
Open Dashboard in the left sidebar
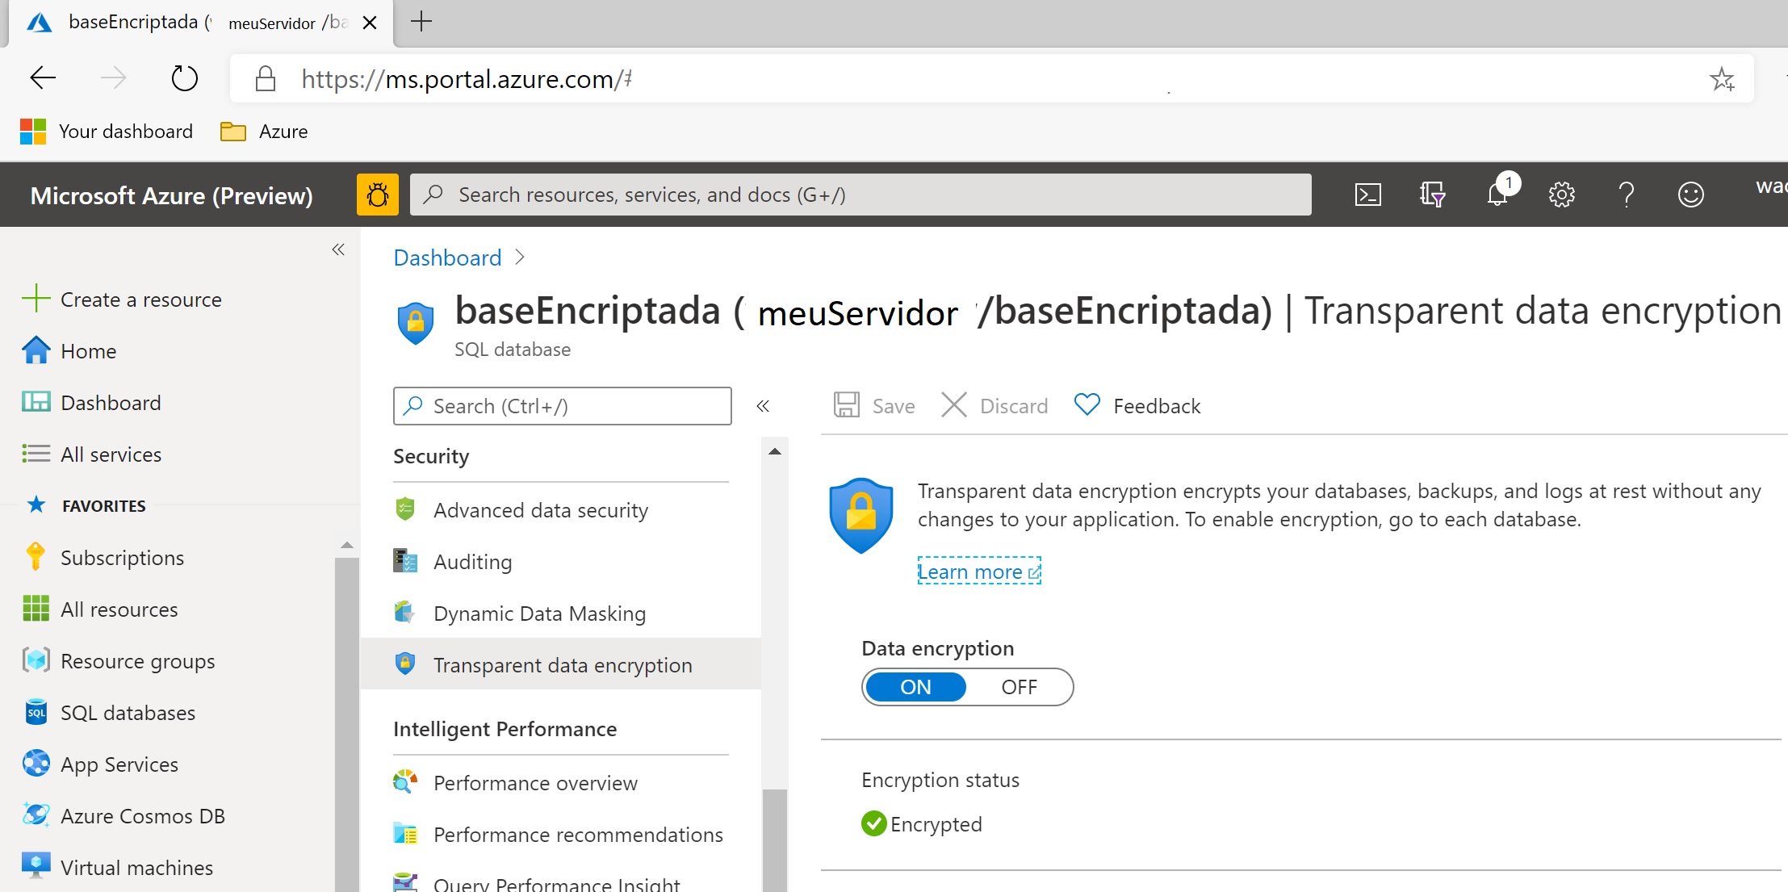(91, 403)
